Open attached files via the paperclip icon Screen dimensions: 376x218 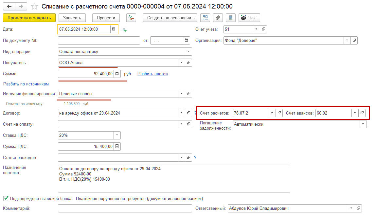[x=218, y=18]
